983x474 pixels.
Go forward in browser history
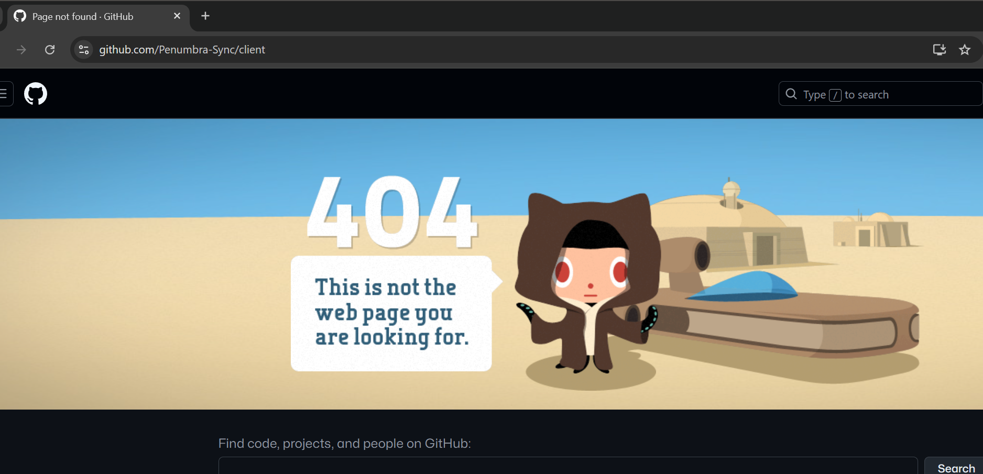pyautogui.click(x=21, y=50)
